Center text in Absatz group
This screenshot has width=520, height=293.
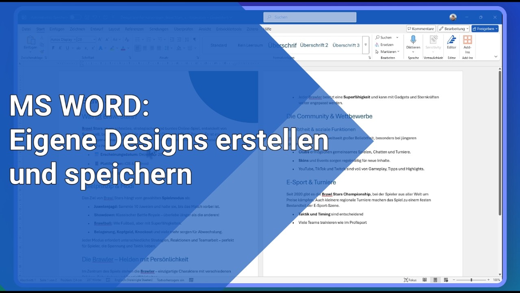click(145, 48)
